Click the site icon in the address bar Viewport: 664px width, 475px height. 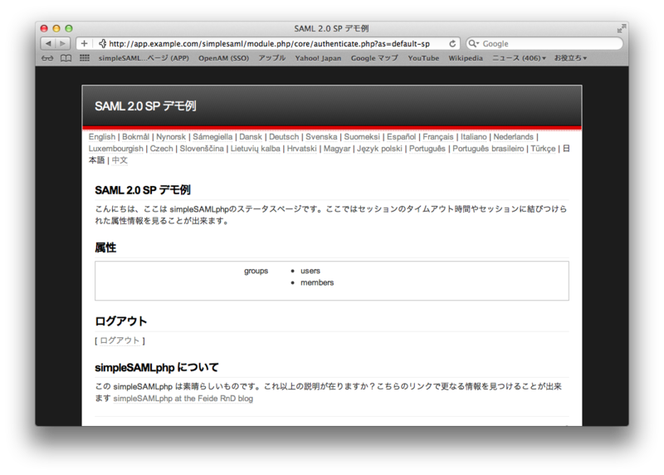102,44
